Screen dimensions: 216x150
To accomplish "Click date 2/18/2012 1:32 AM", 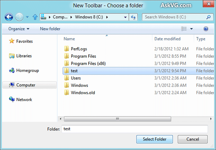I will click(x=171, y=49).
